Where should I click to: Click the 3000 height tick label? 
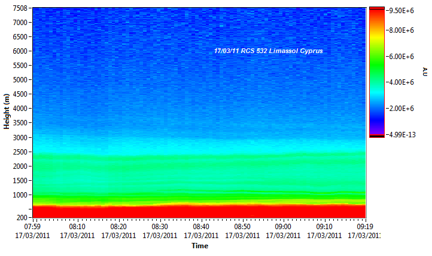pyautogui.click(x=21, y=137)
